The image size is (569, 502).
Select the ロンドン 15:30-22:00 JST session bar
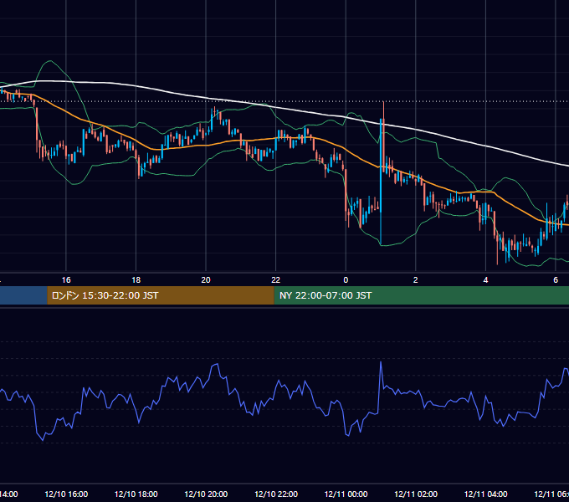(161, 295)
